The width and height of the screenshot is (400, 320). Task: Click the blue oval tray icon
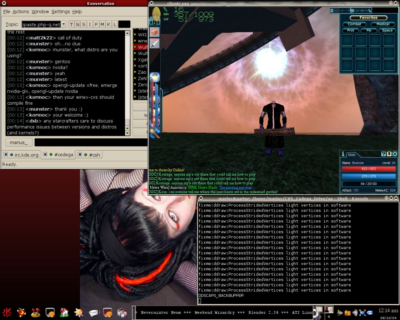click(x=370, y=312)
